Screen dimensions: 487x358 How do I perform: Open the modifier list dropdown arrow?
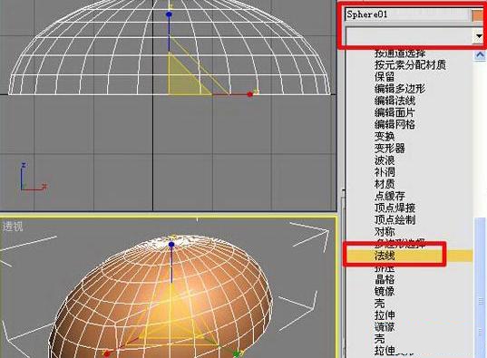pos(479,36)
